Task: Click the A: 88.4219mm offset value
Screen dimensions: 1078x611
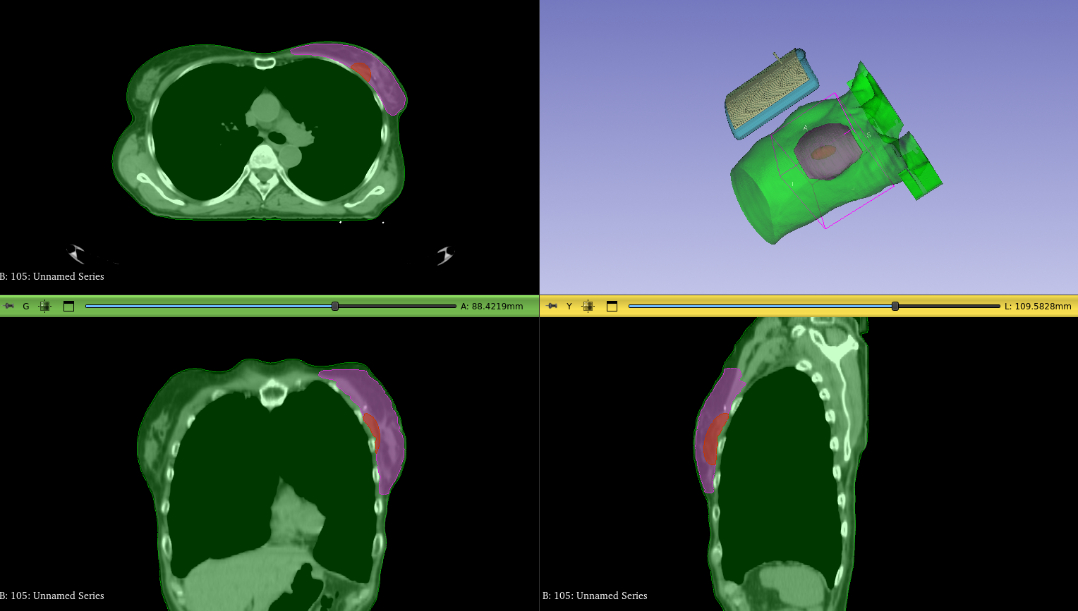Action: tap(492, 307)
